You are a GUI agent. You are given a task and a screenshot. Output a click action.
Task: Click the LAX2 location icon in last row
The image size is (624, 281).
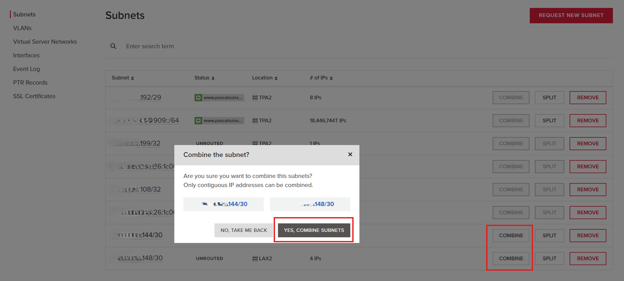255,259
